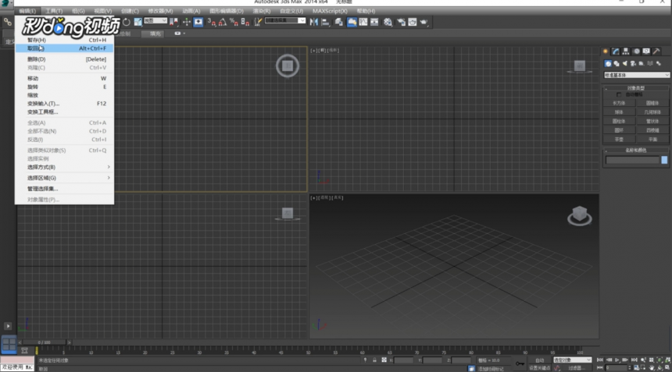
Task: Select the Shapes category icon
Action: click(617, 64)
